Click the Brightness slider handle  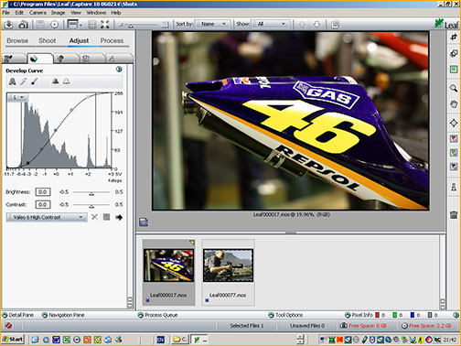click(91, 193)
